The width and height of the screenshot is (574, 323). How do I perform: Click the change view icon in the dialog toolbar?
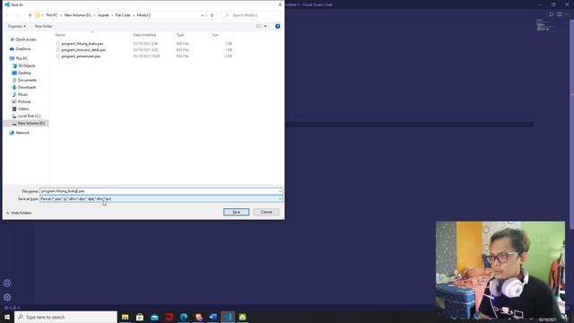259,26
